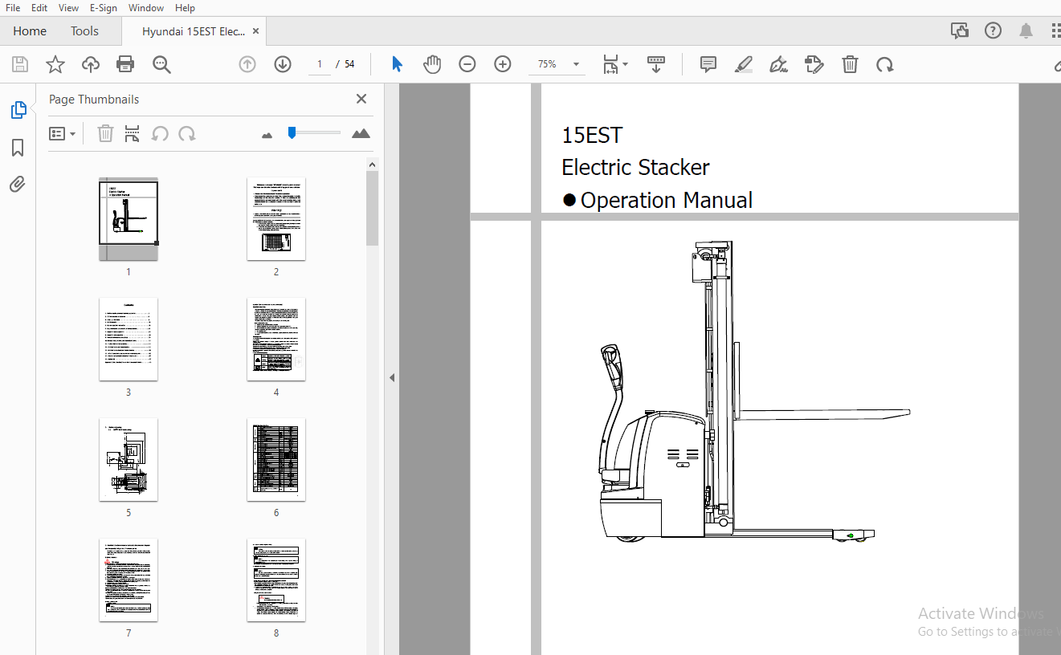Click the insert page break thumbnail icon
1061x655 pixels.
pyautogui.click(x=132, y=134)
